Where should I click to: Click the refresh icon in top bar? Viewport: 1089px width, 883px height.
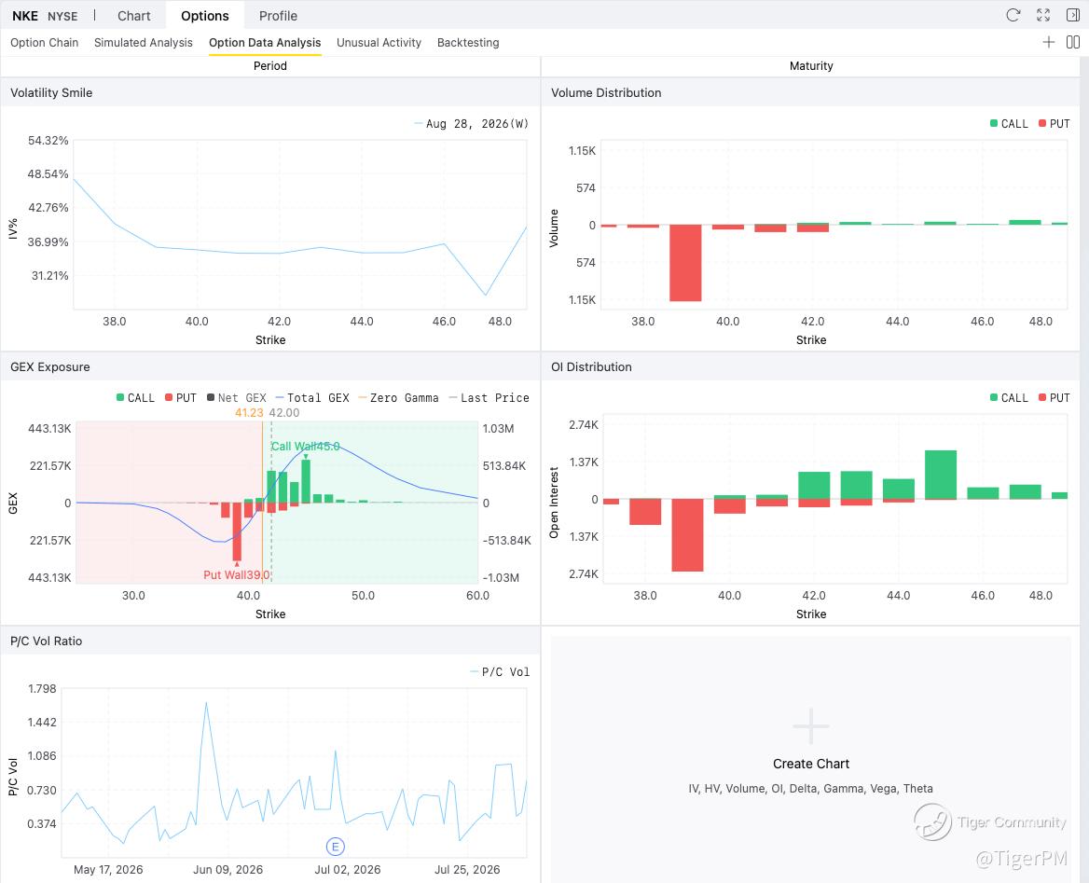[1013, 15]
